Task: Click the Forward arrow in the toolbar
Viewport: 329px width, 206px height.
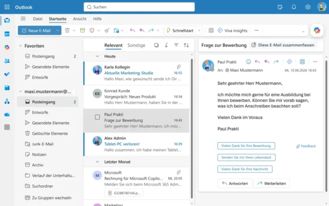Action: point(151,30)
